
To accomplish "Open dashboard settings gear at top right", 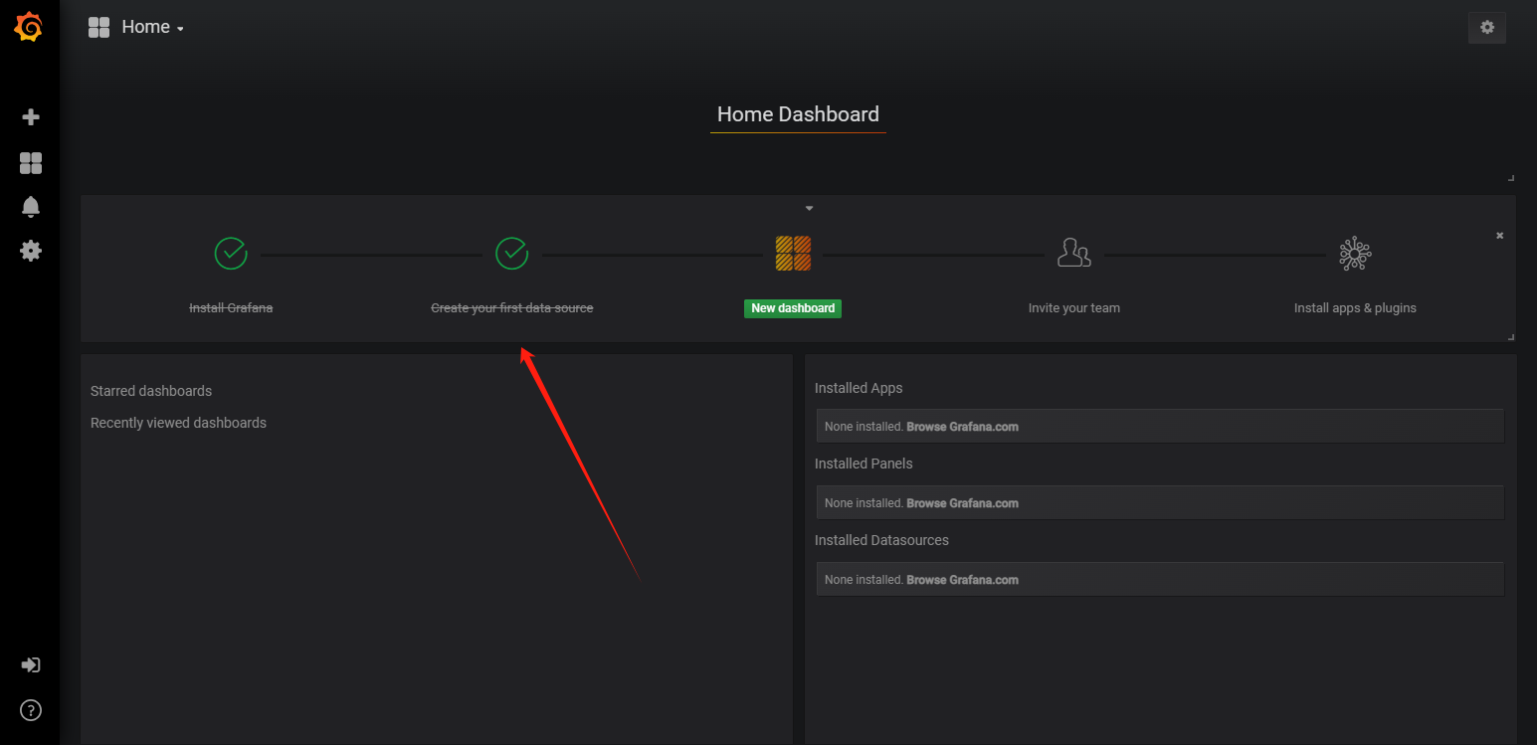I will 1487,28.
